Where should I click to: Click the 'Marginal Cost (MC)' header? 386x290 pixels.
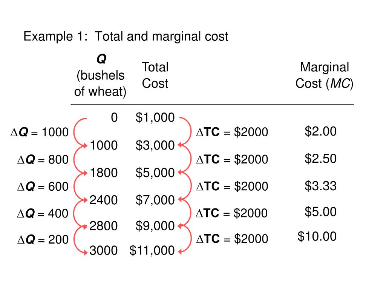[325, 75]
